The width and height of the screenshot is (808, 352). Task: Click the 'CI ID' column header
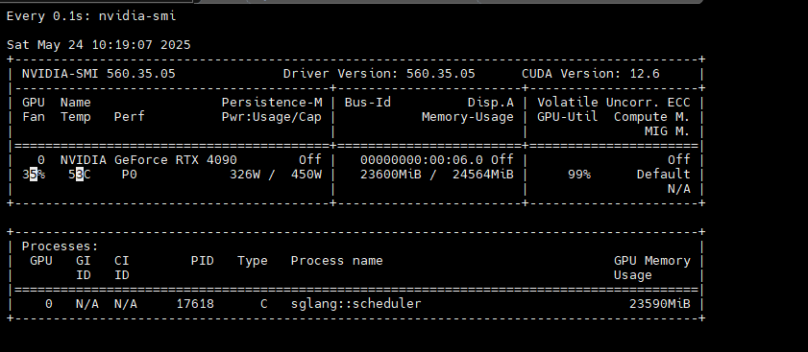tap(122, 269)
